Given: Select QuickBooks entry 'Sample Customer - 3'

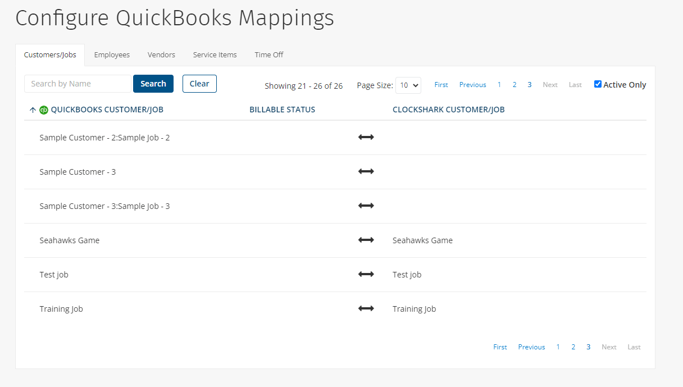Looking at the screenshot, I should click(78, 172).
